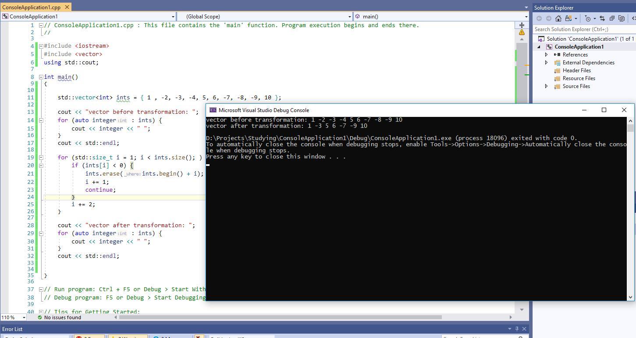636x338 pixels.
Task: Click the Solution Explorer Forward arrow
Action: [x=548, y=18]
